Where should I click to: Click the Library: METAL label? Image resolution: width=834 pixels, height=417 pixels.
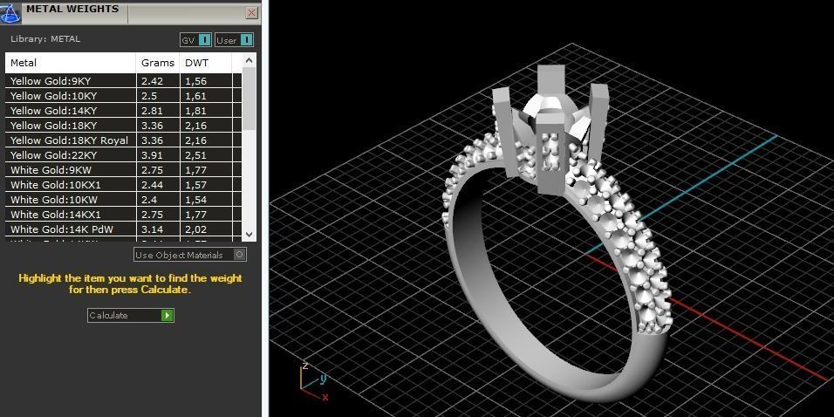click(45, 39)
